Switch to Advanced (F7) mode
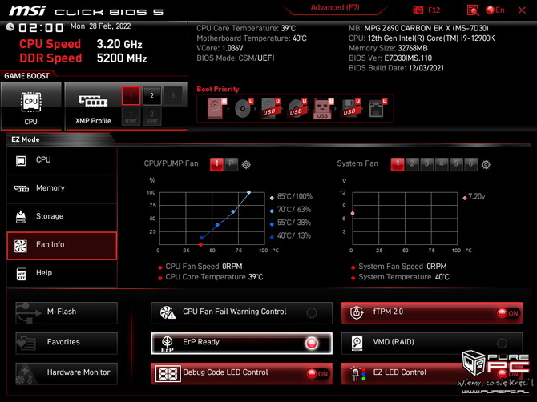The image size is (537, 402). (x=335, y=7)
